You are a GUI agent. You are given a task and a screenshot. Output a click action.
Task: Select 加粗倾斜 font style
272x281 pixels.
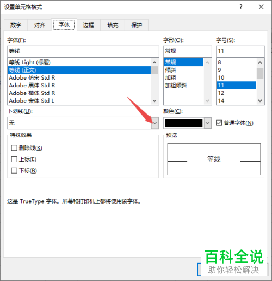tap(184, 85)
